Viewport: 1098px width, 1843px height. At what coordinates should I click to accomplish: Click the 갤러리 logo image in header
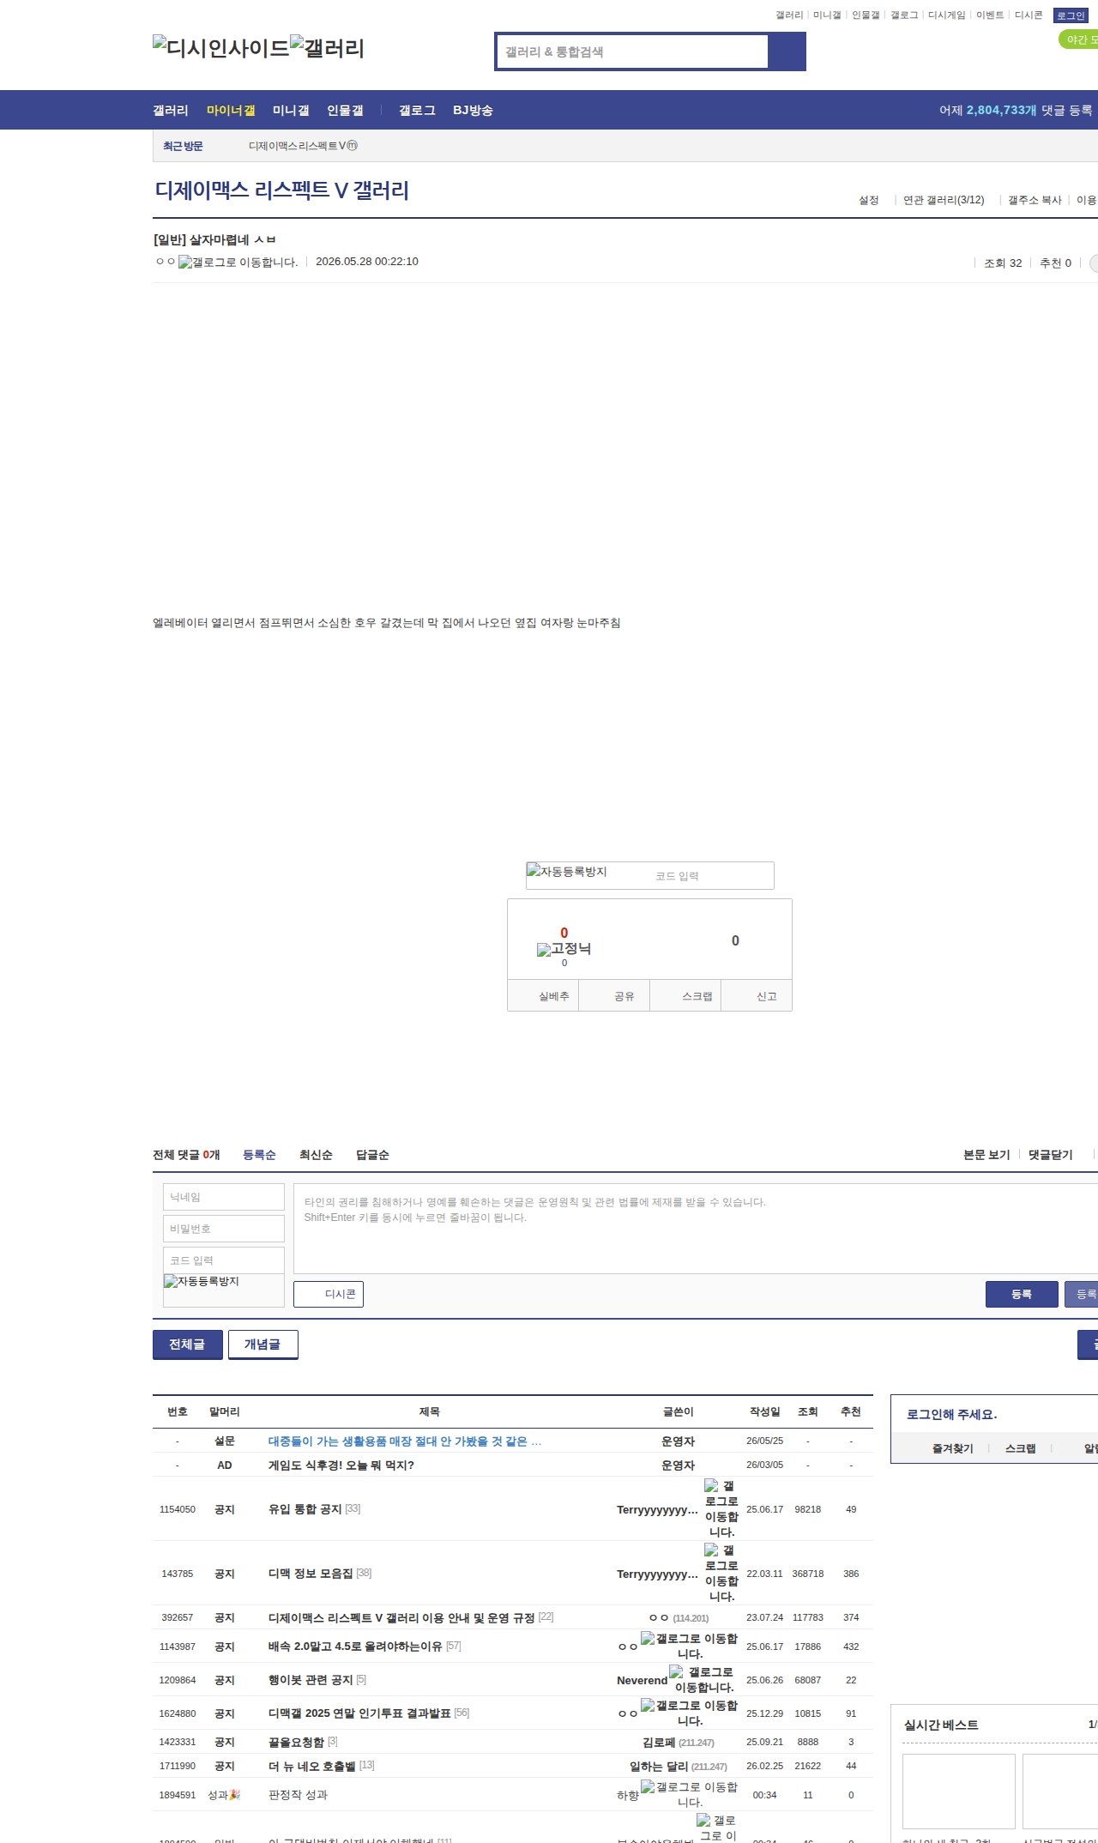pyautogui.click(x=327, y=47)
